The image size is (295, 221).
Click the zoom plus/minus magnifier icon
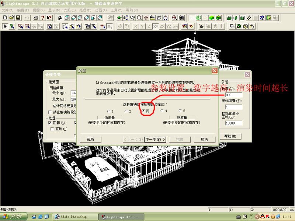(x=132, y=18)
